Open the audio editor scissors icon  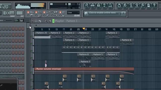(x=137, y=5)
